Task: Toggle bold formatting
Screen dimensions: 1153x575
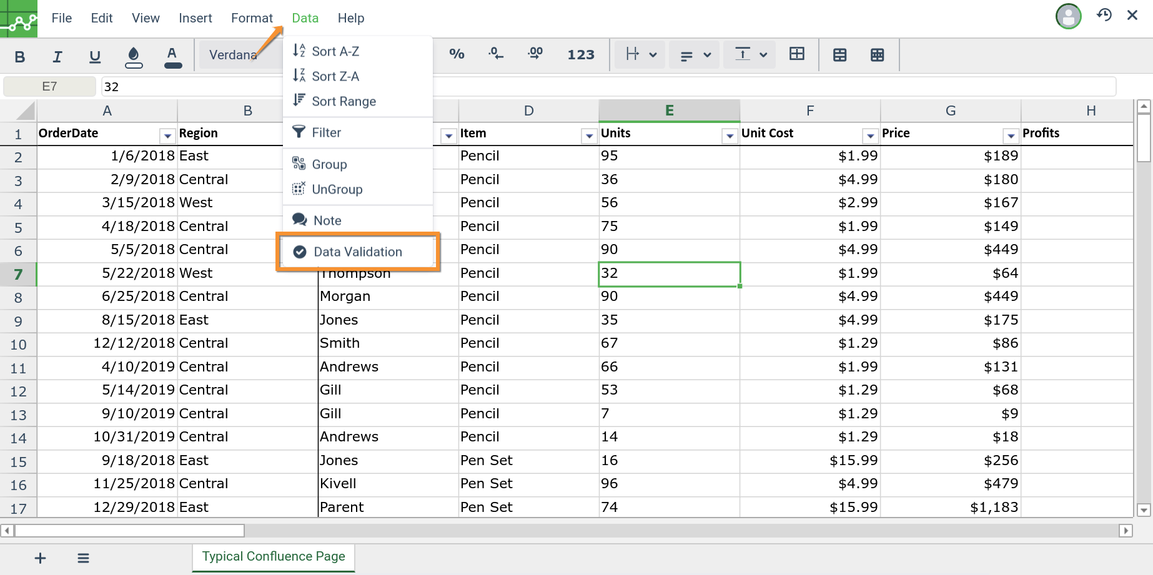Action: pos(20,57)
